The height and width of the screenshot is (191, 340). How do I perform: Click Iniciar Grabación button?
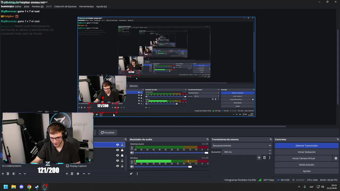coord(307,152)
